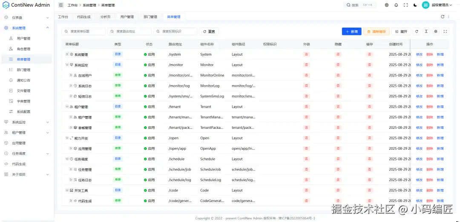Screen dimensions: 460x222
Task: Click 修改 in the /system row
Action: click(x=419, y=54)
